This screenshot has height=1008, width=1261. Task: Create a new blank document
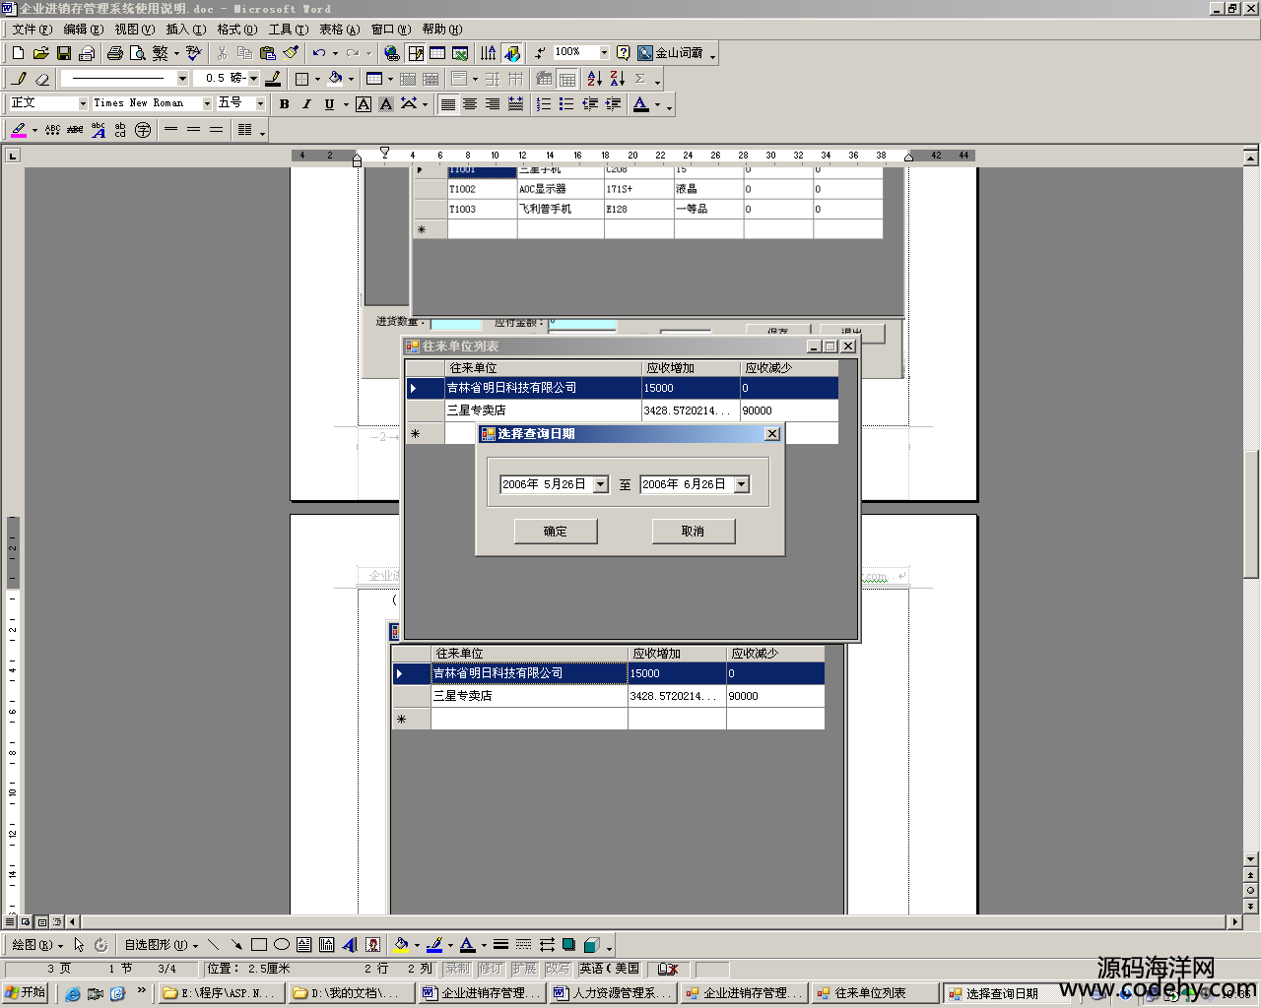click(18, 53)
